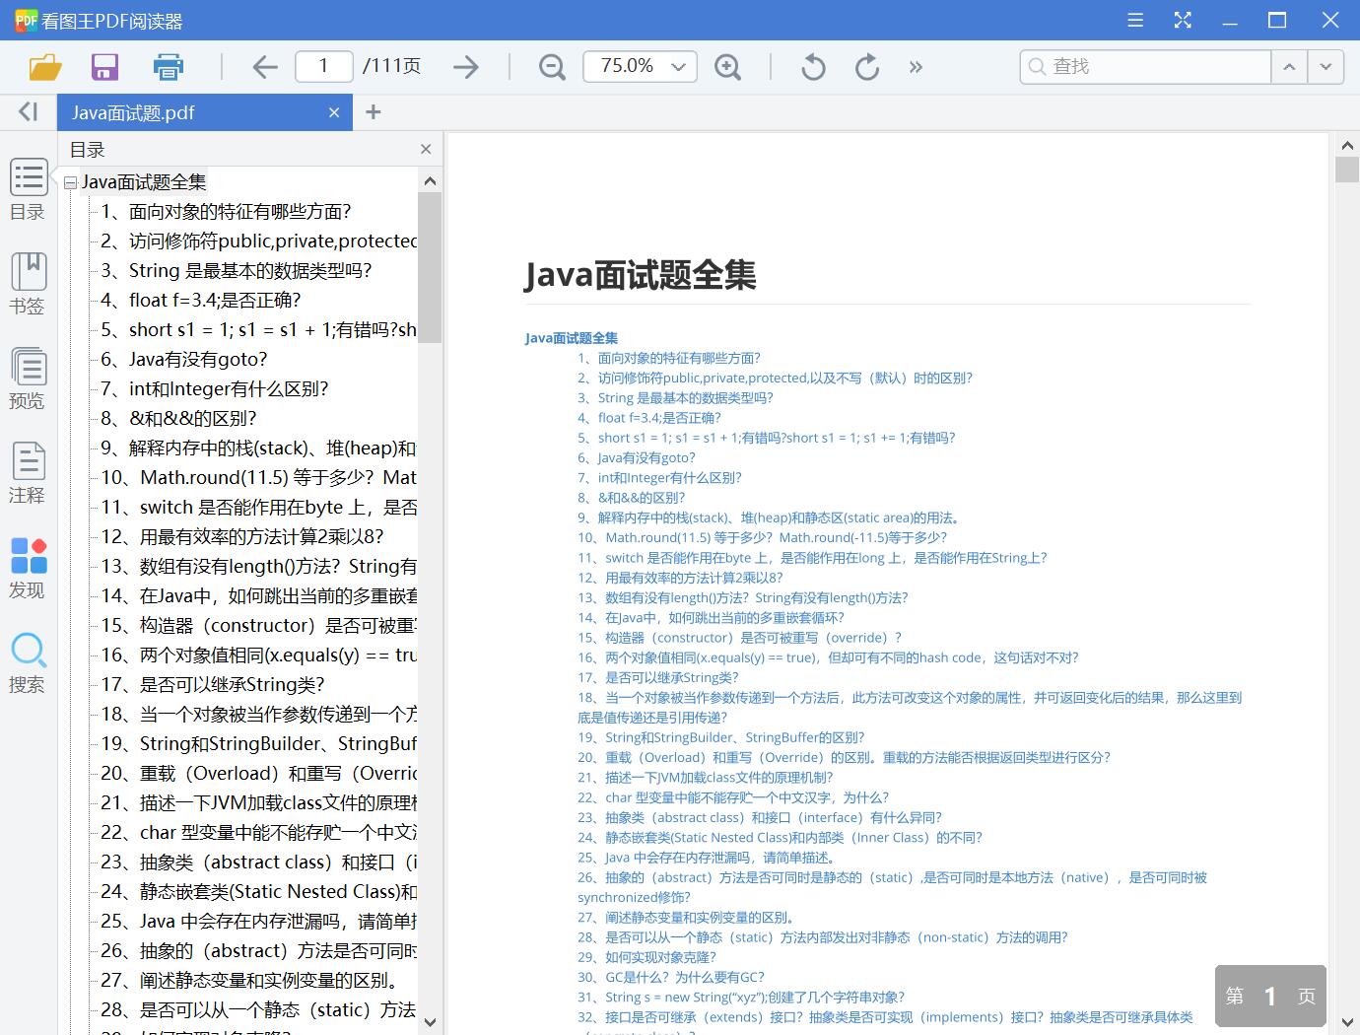
Task: Zoom in with the plus magnifier
Action: 728,67
